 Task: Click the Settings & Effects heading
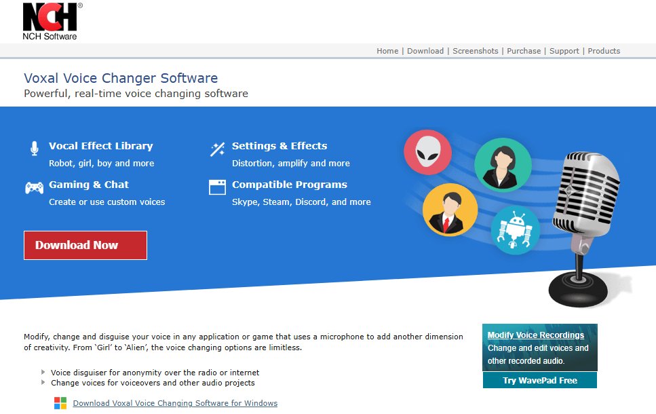(x=279, y=146)
